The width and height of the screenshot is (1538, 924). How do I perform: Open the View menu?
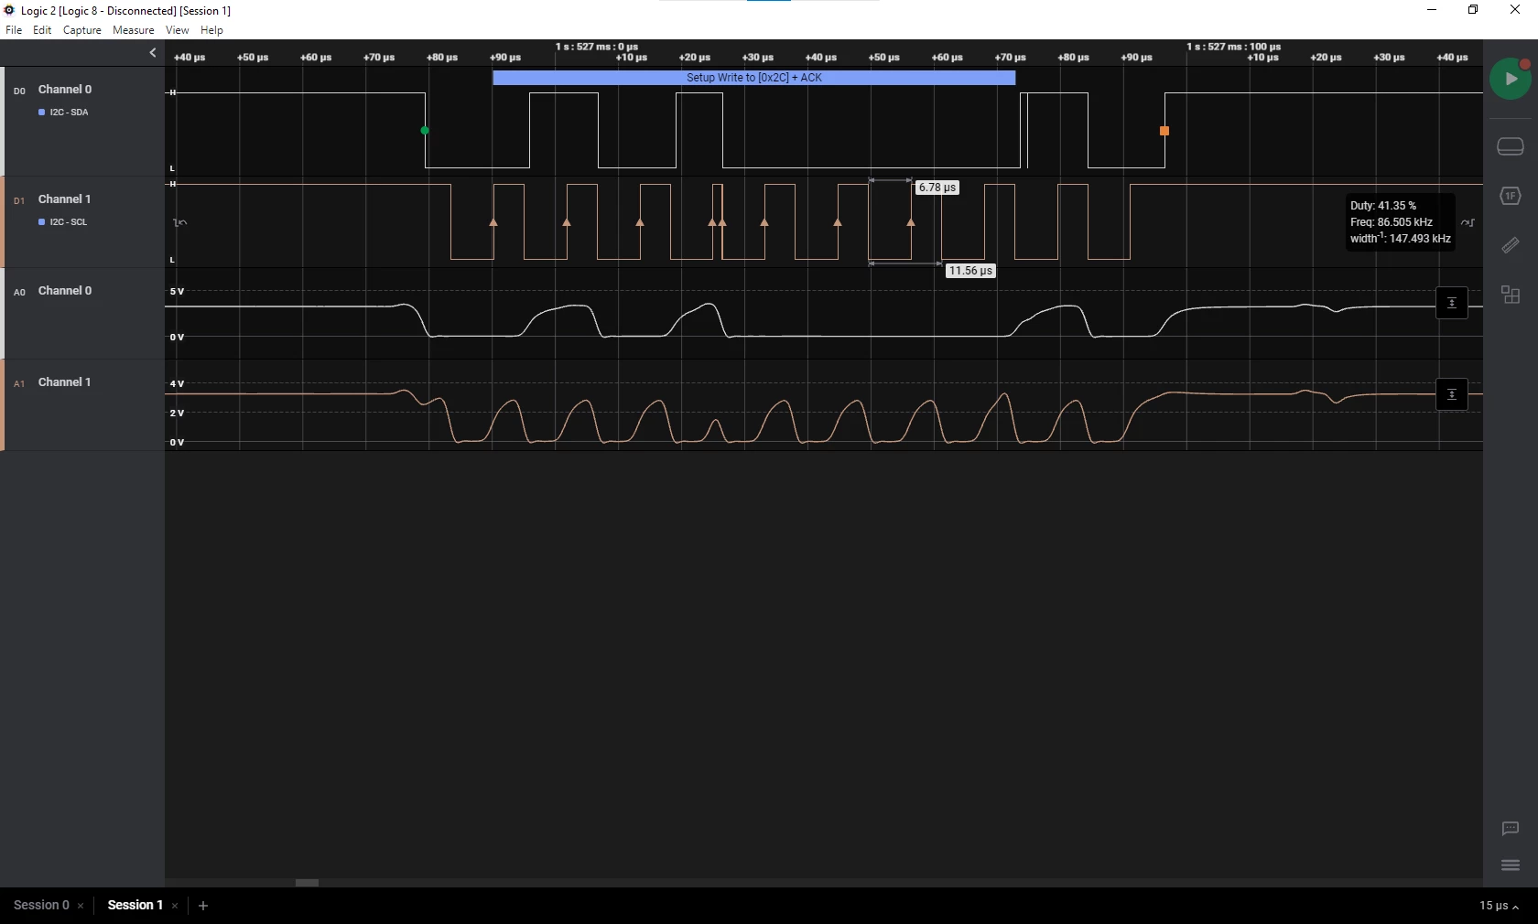click(x=178, y=30)
